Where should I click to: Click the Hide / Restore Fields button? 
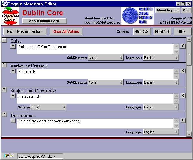pos(25,32)
